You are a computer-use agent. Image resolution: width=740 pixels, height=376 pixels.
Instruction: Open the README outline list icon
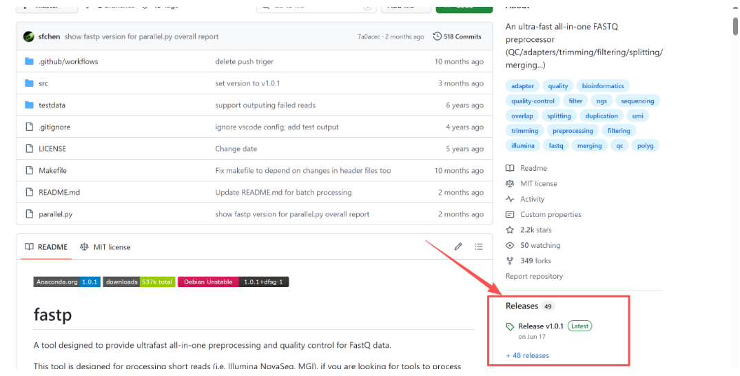479,247
